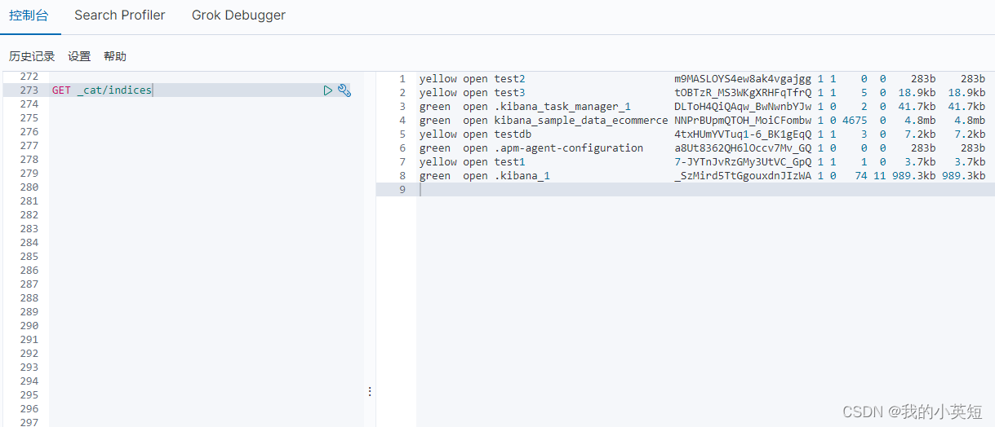The height and width of the screenshot is (427, 995).
Task: Click the first 18.9kb size in the test3 row
Action: pyautogui.click(x=917, y=93)
